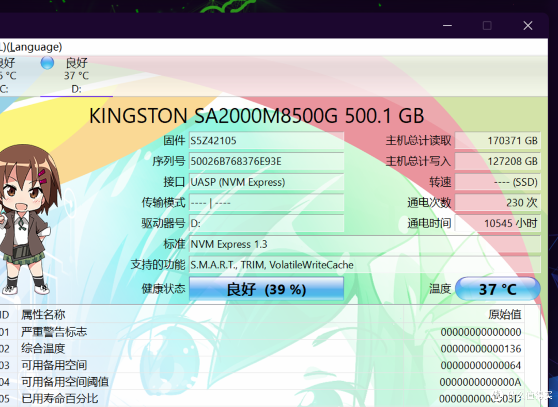The image size is (558, 407).
Task: Click the 良好 (39 %) health status button
Action: [266, 289]
